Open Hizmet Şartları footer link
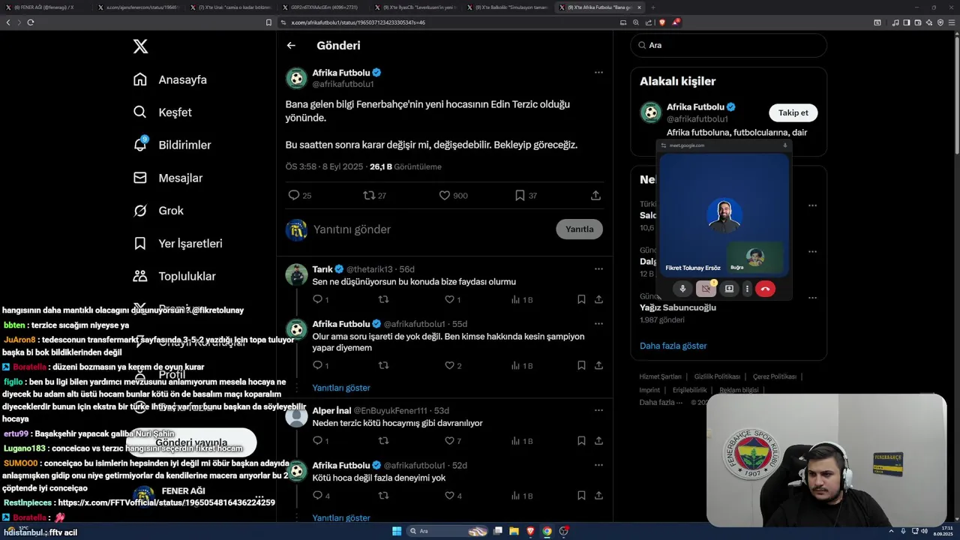 tap(661, 376)
